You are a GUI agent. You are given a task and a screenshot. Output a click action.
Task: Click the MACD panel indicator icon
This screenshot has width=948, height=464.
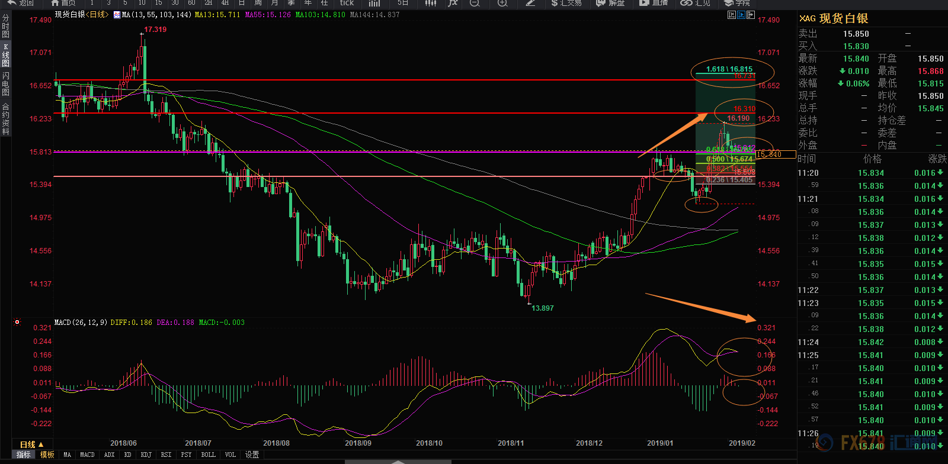17,323
